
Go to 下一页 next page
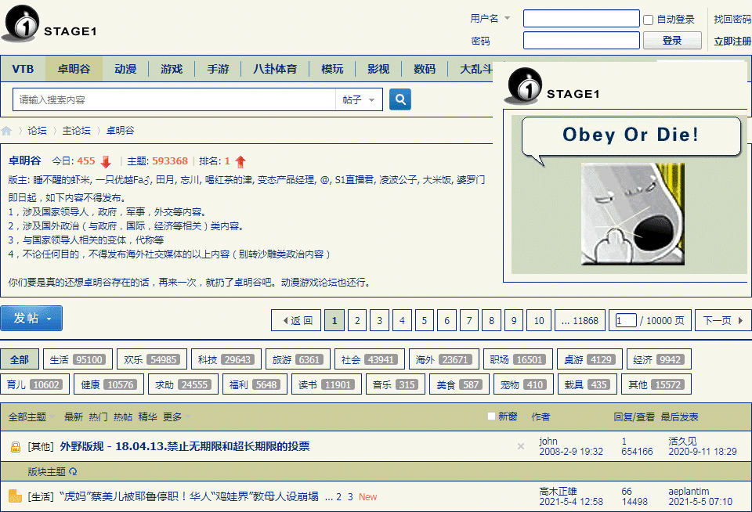(x=723, y=320)
